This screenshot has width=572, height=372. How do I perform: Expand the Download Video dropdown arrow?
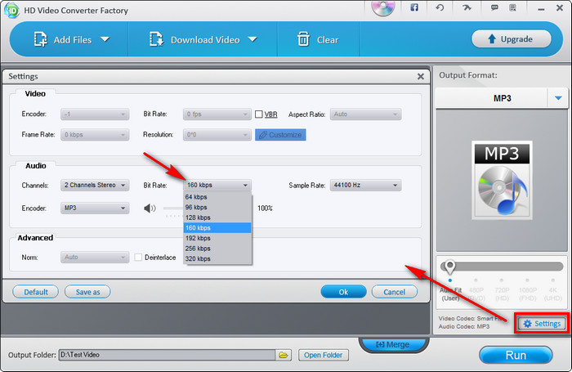[252, 39]
